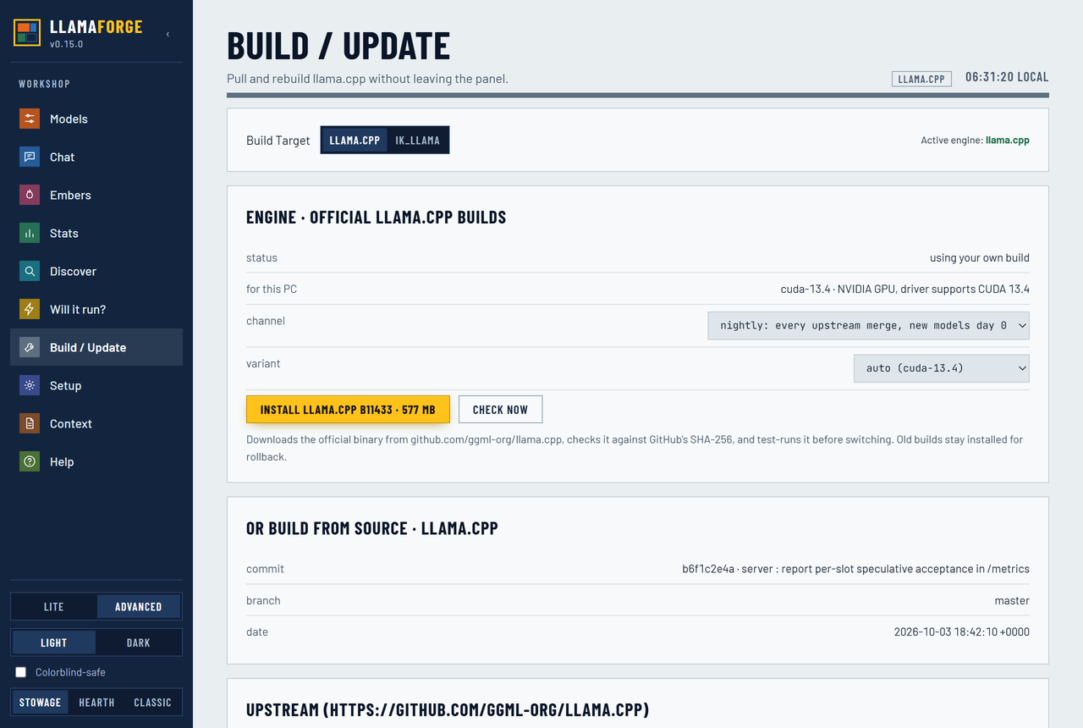Choose the HEARTH style
The height and width of the screenshot is (728, 1083).
pos(96,703)
